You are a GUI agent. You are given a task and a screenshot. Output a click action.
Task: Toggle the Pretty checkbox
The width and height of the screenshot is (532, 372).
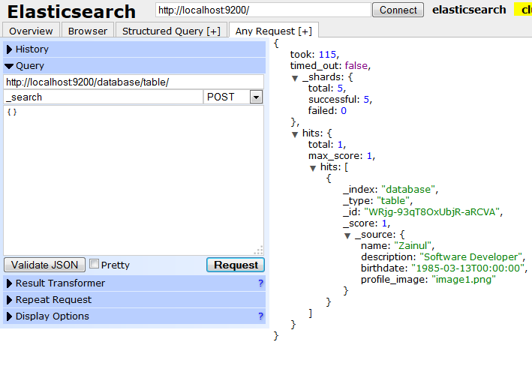94,264
